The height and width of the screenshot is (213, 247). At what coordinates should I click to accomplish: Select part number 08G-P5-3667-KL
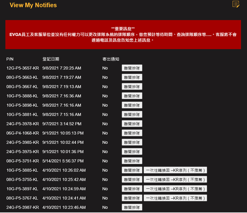(x=22, y=87)
